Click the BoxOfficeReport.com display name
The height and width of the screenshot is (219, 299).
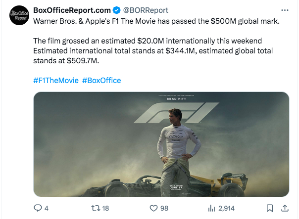tap(72, 10)
